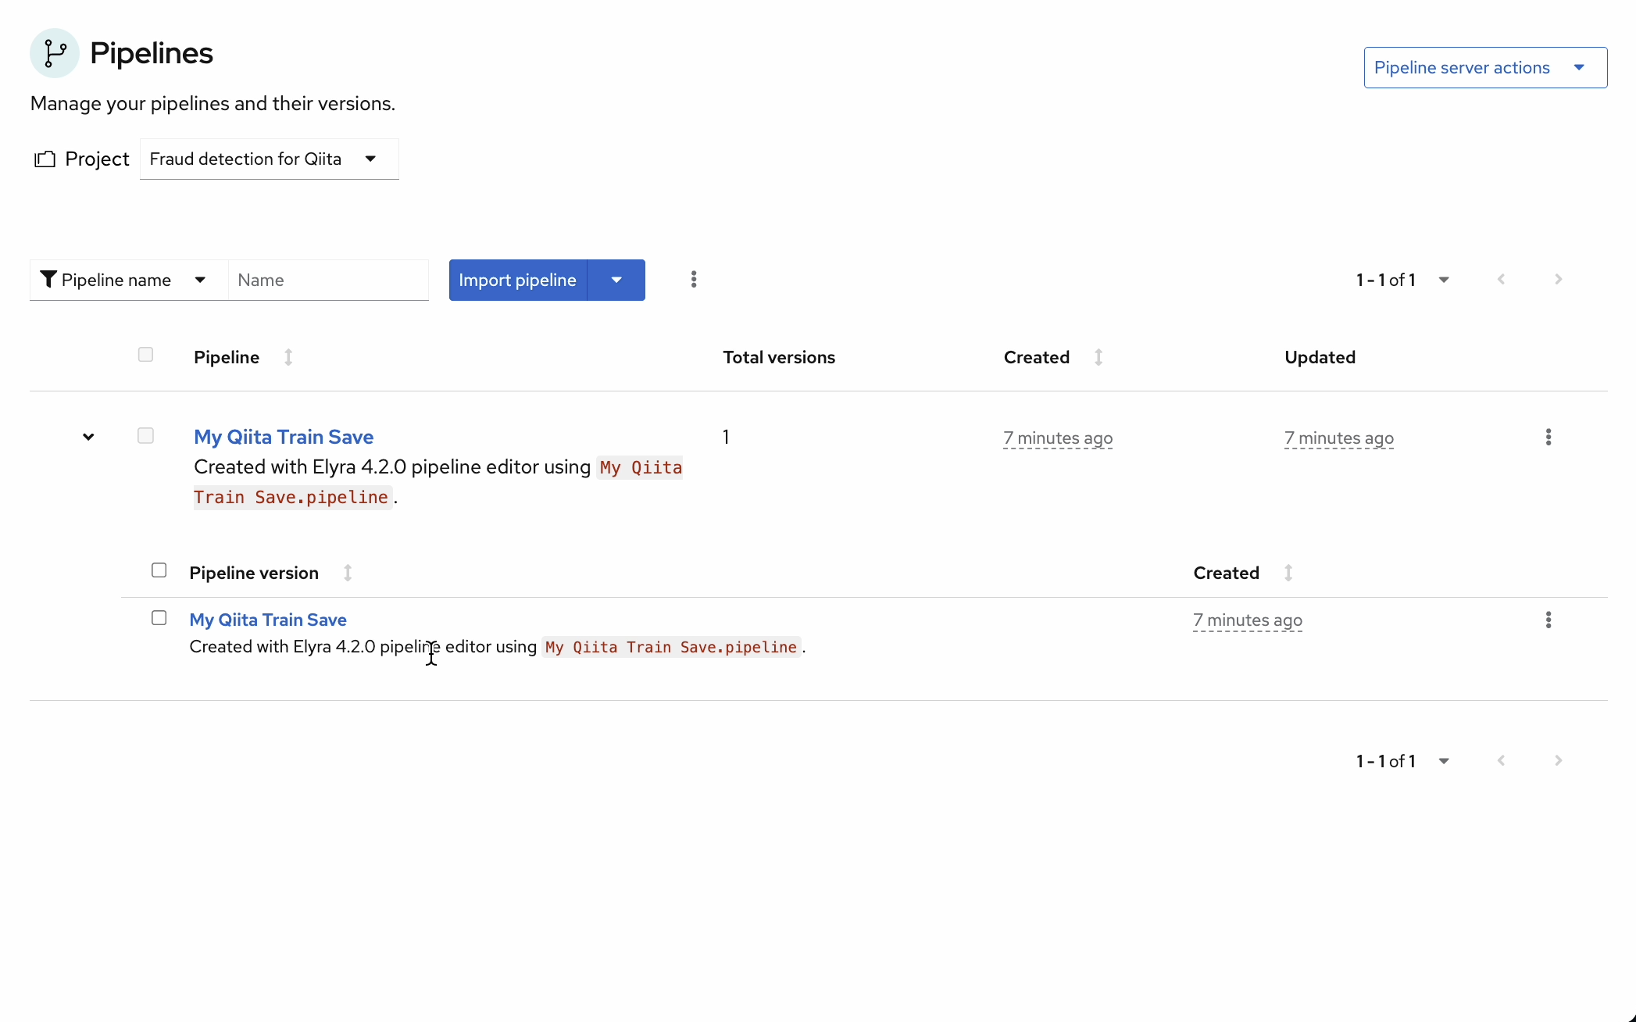This screenshot has height=1022, width=1636.
Task: Tick the pipeline version row checkbox
Action: (x=159, y=618)
